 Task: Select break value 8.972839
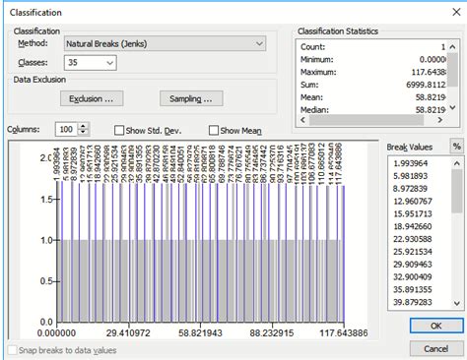point(411,189)
